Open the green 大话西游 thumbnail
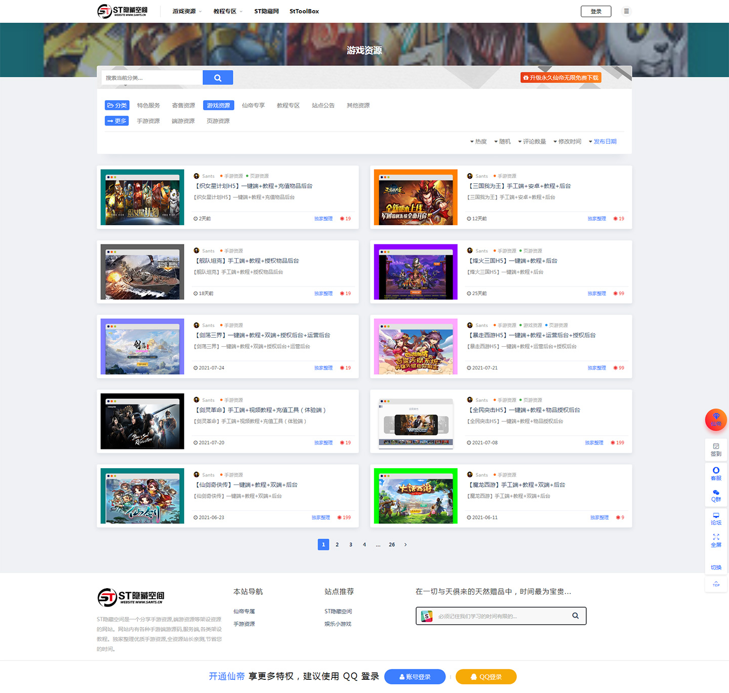 pos(416,496)
